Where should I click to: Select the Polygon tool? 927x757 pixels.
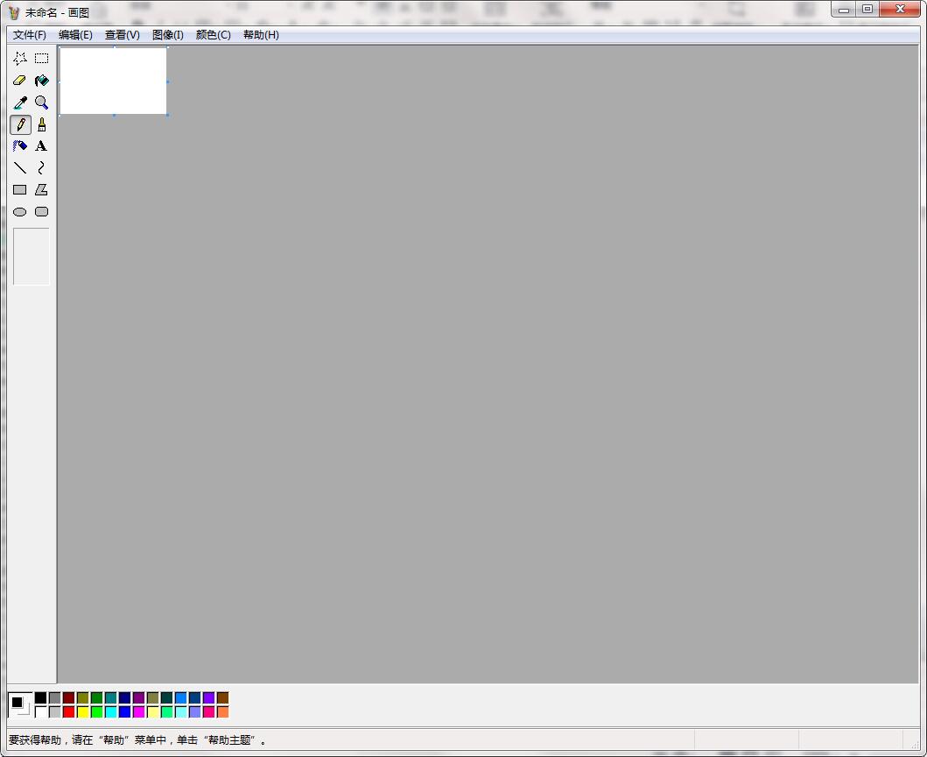coord(41,189)
